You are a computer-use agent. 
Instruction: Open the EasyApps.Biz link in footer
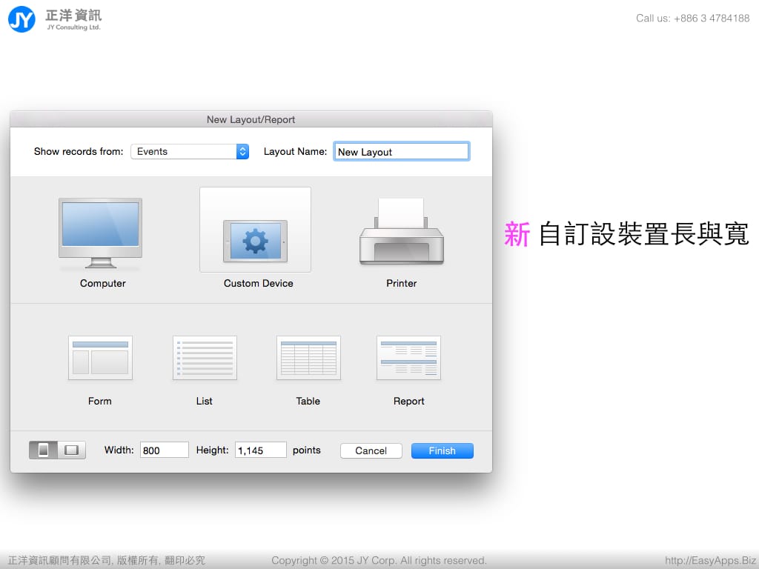710,560
